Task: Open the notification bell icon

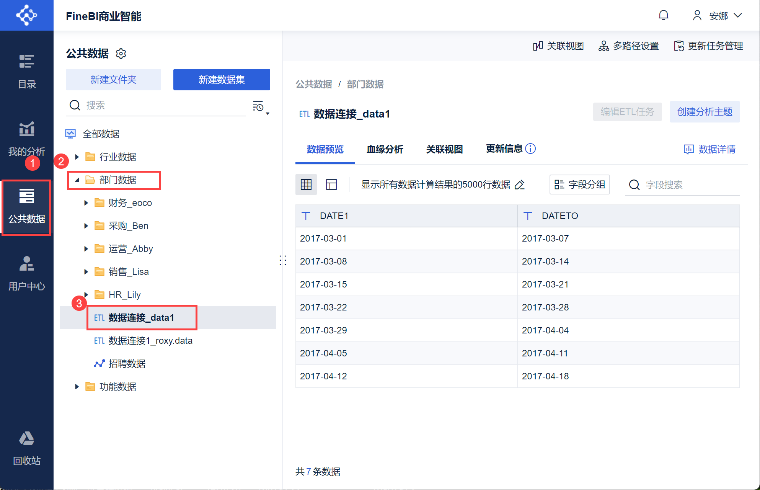Action: (x=663, y=15)
